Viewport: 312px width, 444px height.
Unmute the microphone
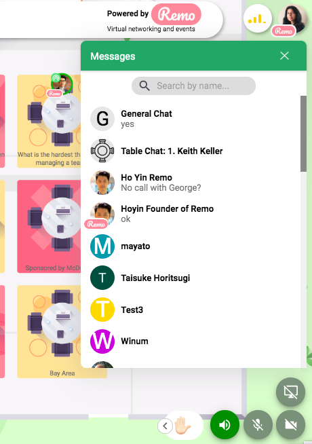(258, 425)
